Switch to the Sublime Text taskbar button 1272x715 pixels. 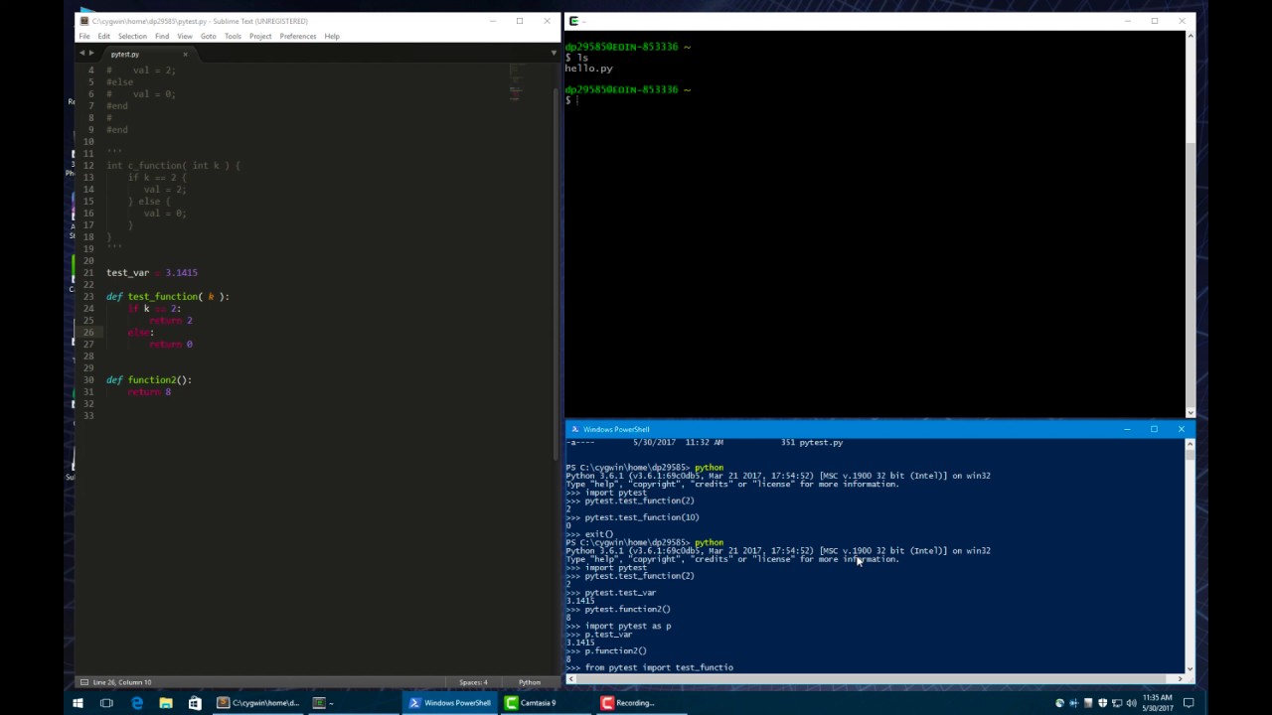257,703
